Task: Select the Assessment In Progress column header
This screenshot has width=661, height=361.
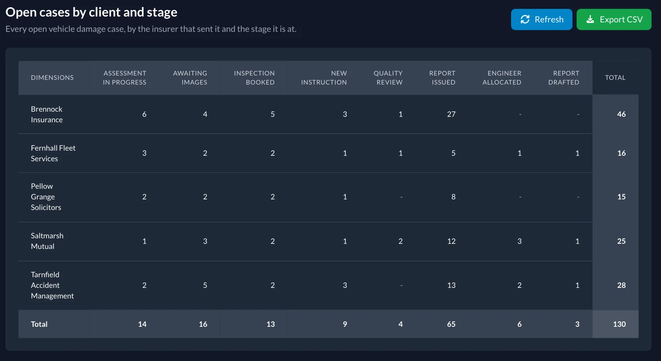Action: [124, 77]
